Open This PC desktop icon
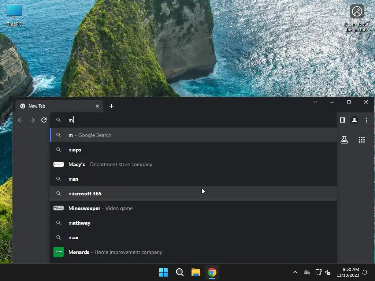The height and width of the screenshot is (281, 375). tap(14, 15)
